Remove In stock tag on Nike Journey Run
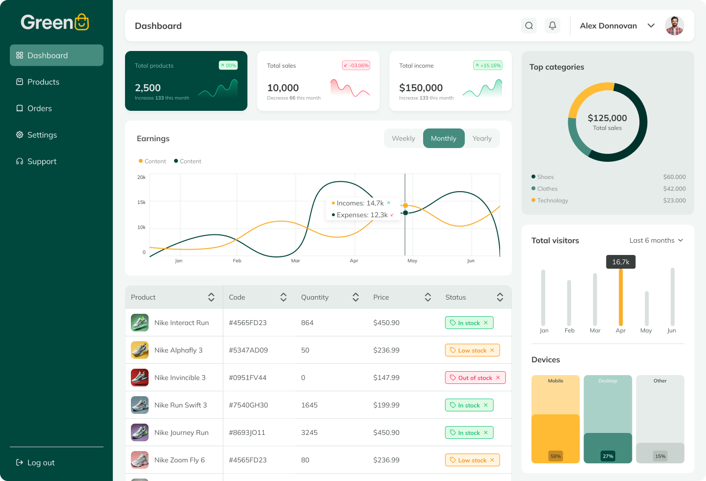This screenshot has height=481, width=706. (486, 432)
